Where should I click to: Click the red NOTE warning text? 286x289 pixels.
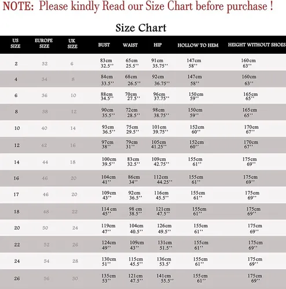pos(138,6)
